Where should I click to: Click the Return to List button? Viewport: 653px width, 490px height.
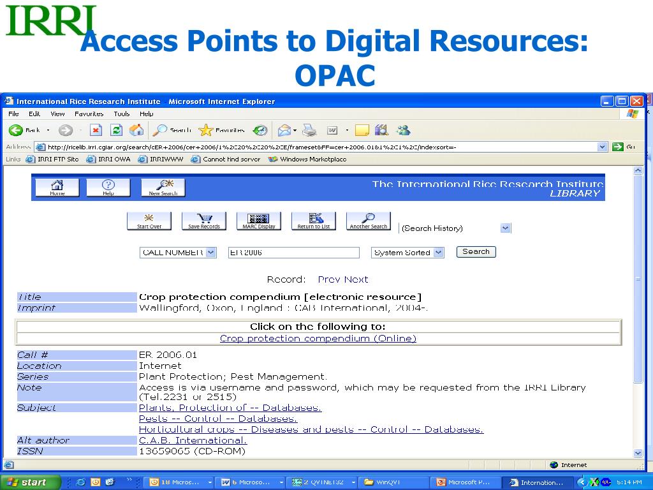pos(314,221)
